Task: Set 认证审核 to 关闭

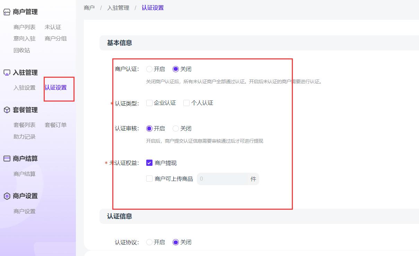Action: pyautogui.click(x=176, y=129)
